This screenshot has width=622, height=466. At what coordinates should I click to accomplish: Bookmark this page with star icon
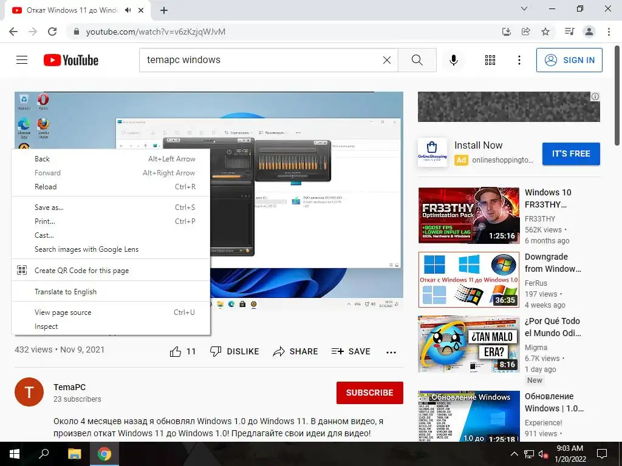(545, 32)
